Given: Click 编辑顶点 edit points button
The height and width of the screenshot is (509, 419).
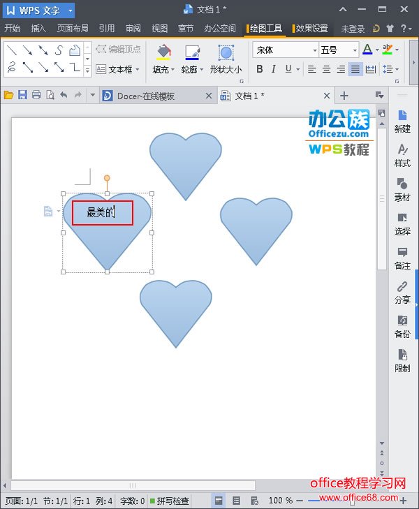Looking at the screenshot, I should (119, 50).
